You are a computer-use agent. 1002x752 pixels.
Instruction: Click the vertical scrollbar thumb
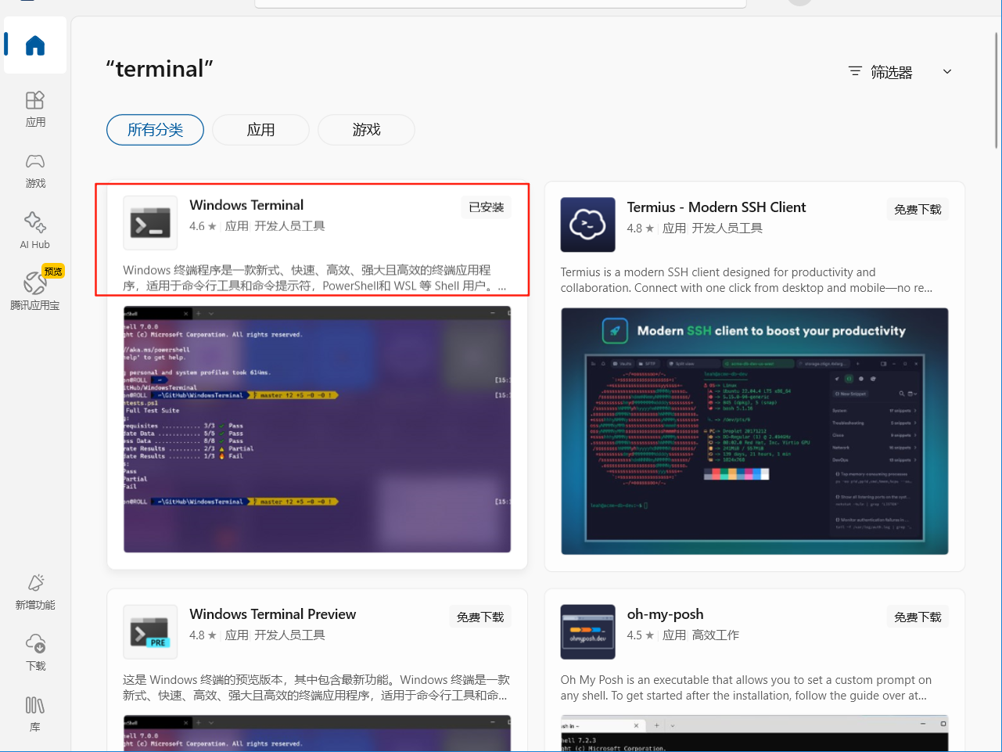997,90
